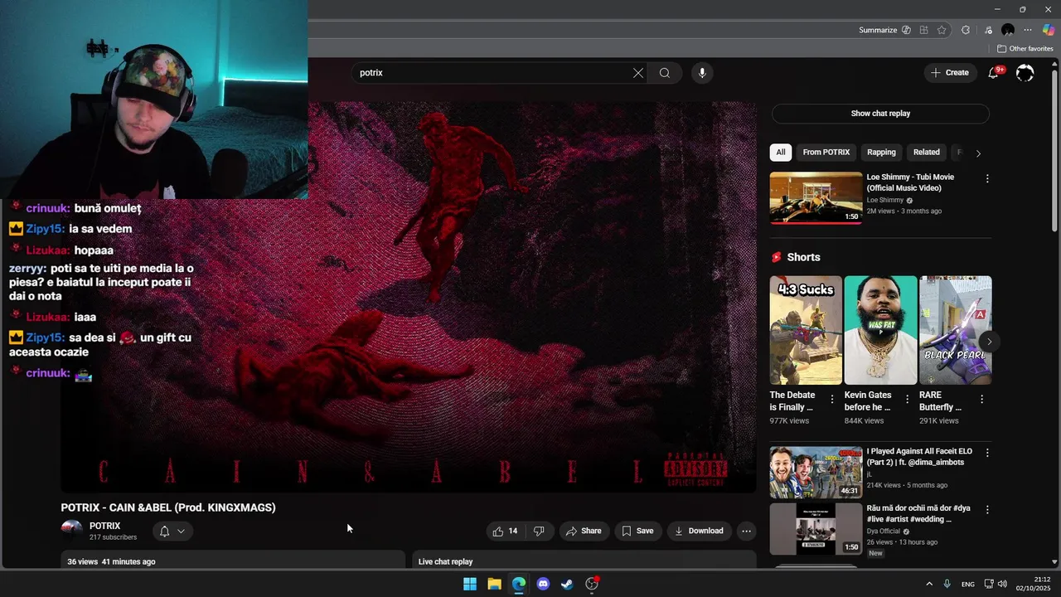Open 4:3 Sucks short thumbnail
Screen dimensions: 1061x597
tap(806, 330)
